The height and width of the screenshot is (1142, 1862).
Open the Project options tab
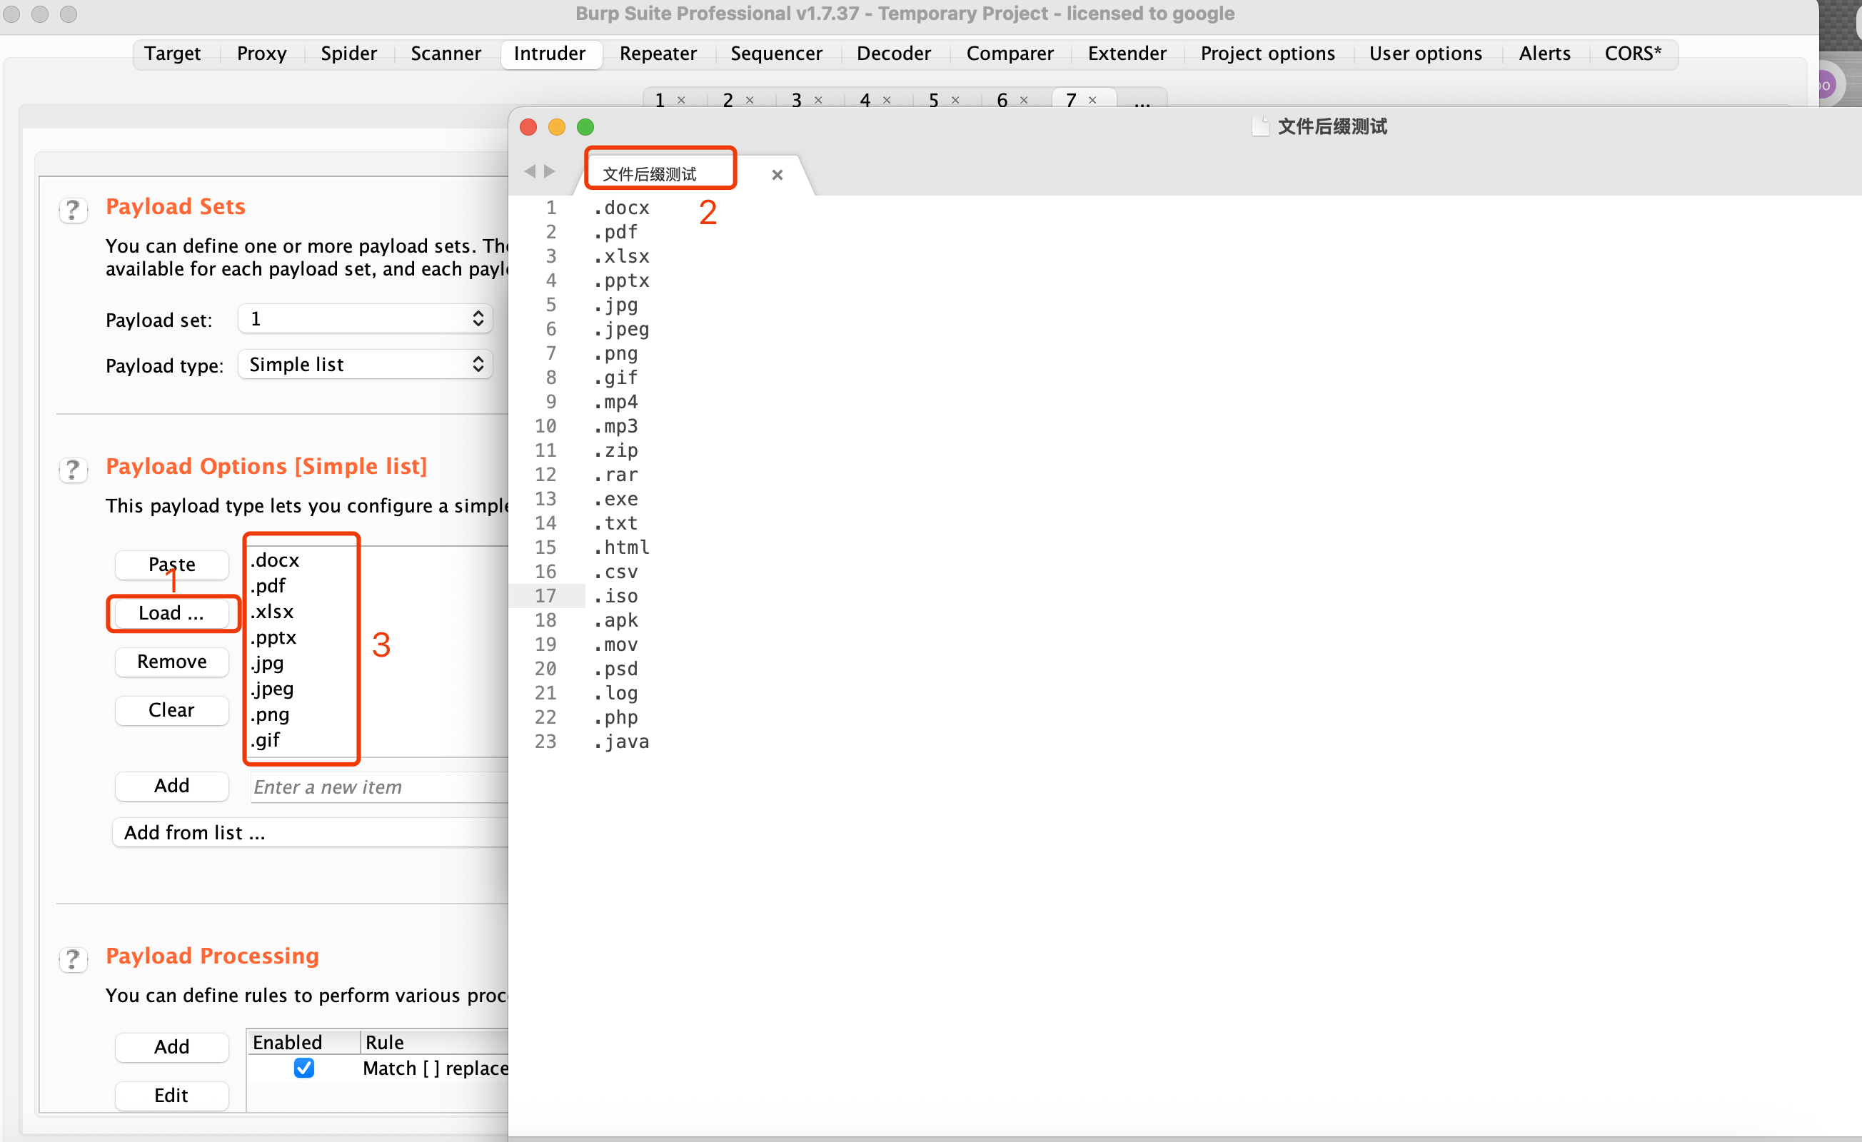pos(1267,54)
